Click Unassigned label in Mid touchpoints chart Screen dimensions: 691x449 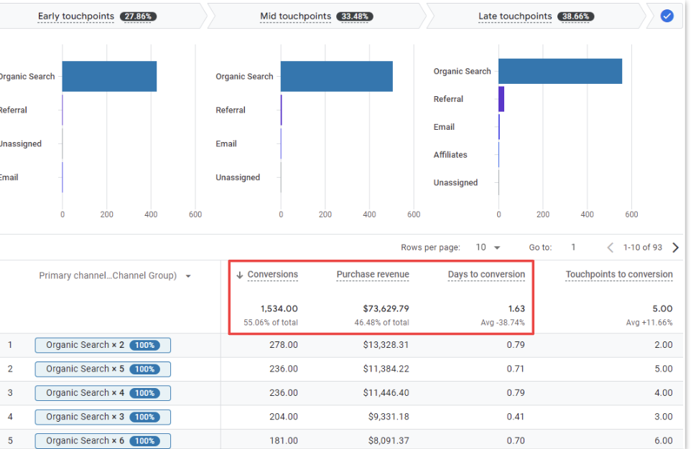(238, 177)
